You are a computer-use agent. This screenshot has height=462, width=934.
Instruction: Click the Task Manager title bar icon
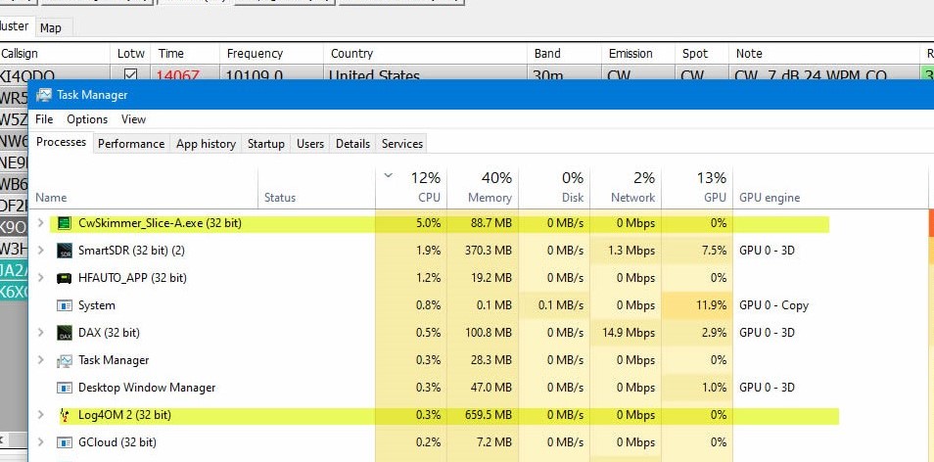click(x=43, y=95)
